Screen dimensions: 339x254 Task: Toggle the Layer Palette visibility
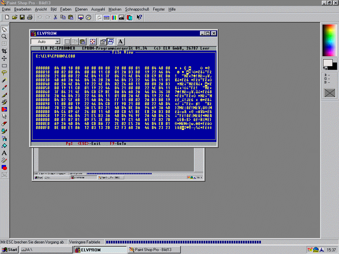coord(129,17)
